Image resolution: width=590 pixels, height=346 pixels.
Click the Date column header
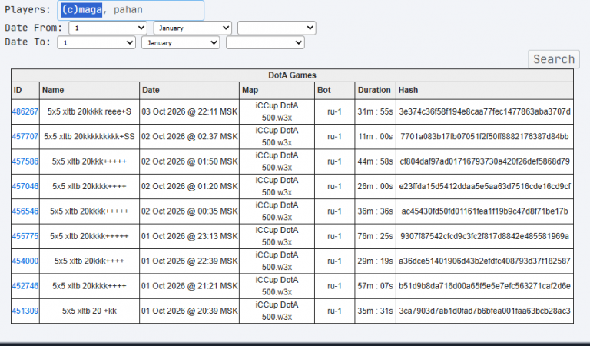[189, 91]
